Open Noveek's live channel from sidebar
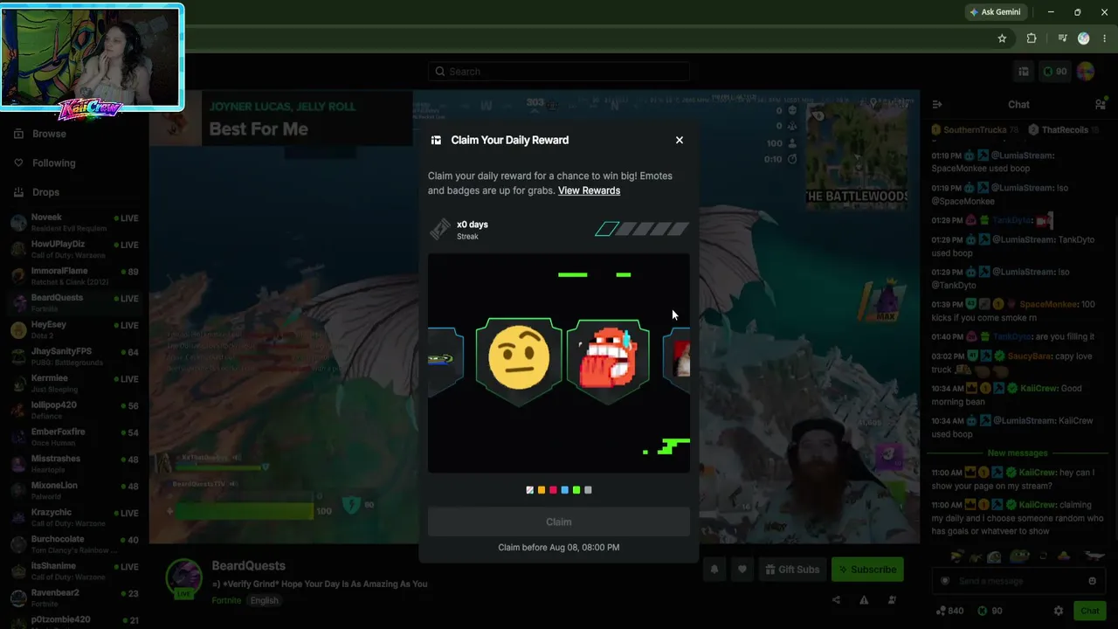 (x=73, y=222)
